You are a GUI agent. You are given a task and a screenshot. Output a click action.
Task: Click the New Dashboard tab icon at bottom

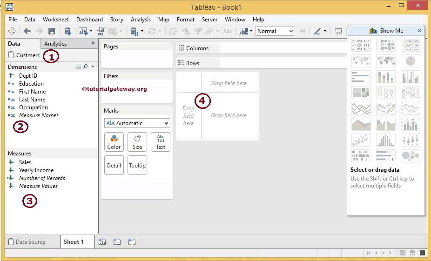[x=117, y=242]
